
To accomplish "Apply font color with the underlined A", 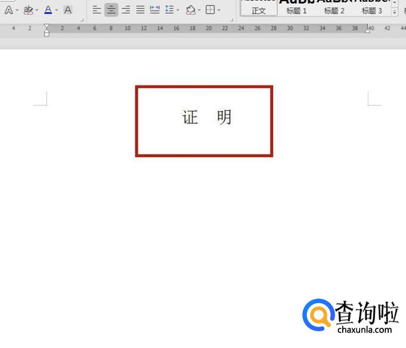I will click(48, 10).
